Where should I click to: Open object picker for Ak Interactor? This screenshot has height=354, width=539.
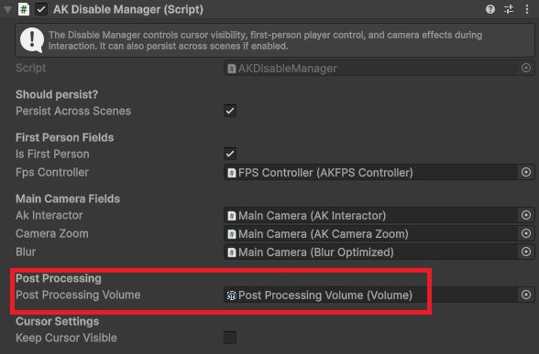(525, 215)
